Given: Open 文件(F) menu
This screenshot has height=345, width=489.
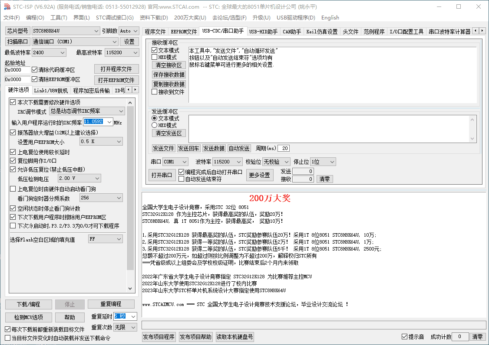Looking at the screenshot, I should click(12, 18).
